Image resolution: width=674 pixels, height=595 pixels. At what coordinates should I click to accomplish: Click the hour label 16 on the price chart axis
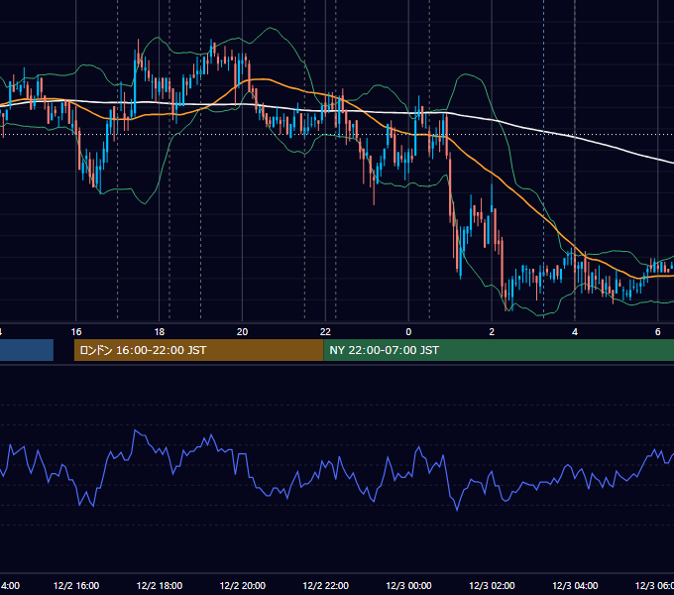click(x=76, y=332)
